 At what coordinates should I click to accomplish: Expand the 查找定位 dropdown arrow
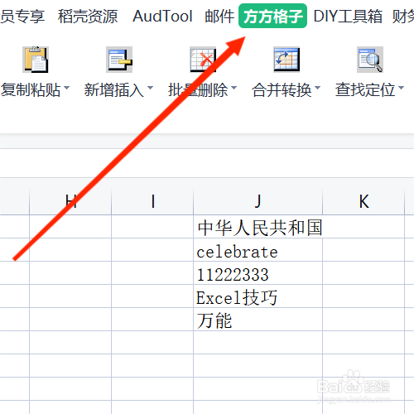(x=401, y=88)
